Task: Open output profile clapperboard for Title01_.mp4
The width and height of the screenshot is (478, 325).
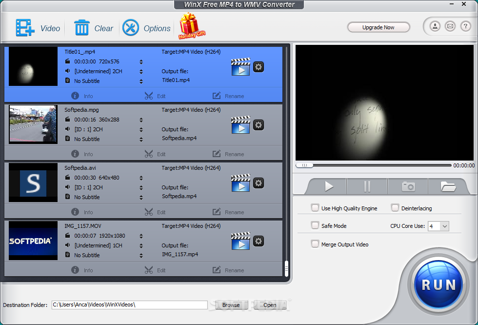Action: point(240,67)
